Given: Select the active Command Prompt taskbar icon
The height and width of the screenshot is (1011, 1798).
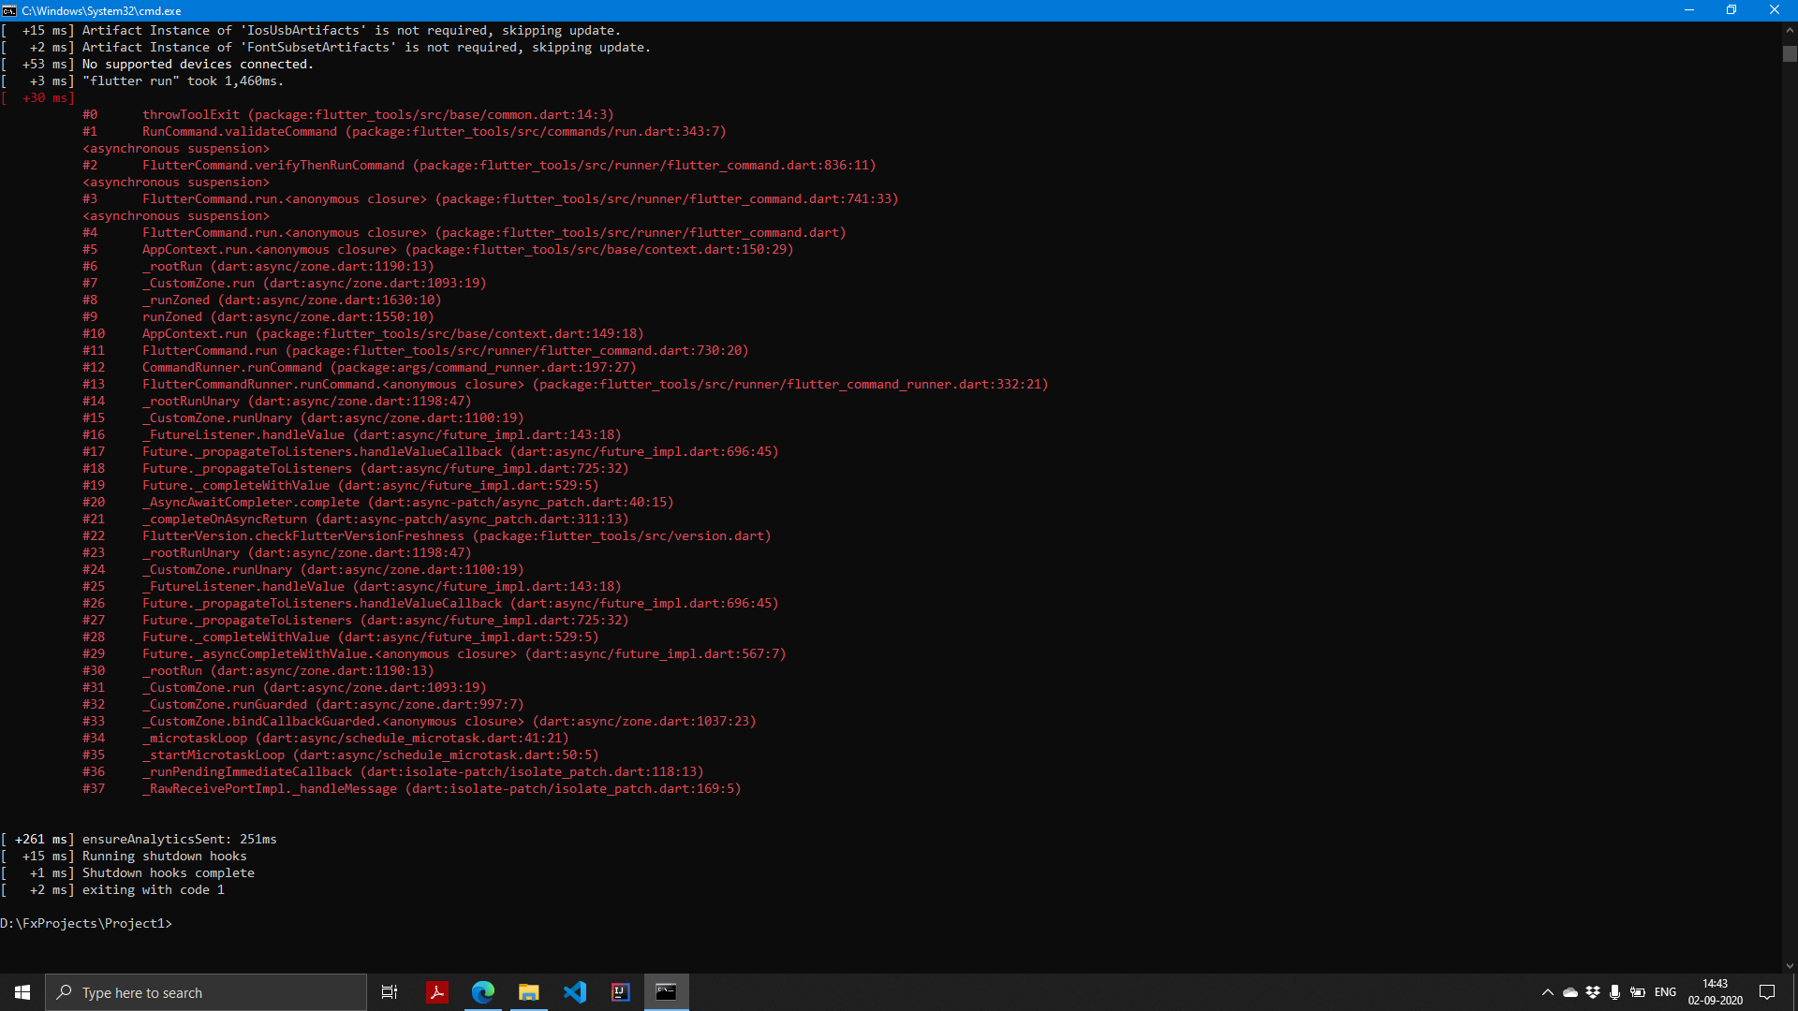Looking at the screenshot, I should 666,992.
